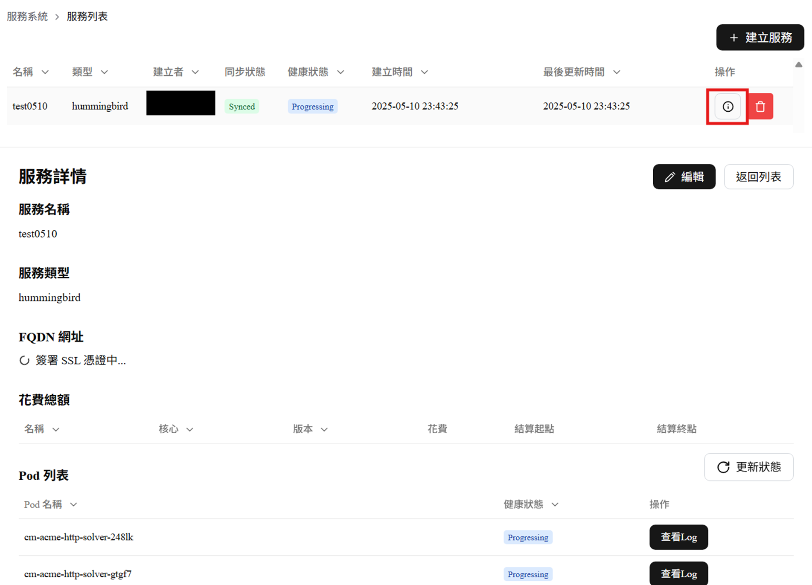Click the 同步狀態 column header
The height and width of the screenshot is (585, 812).
[x=245, y=72]
